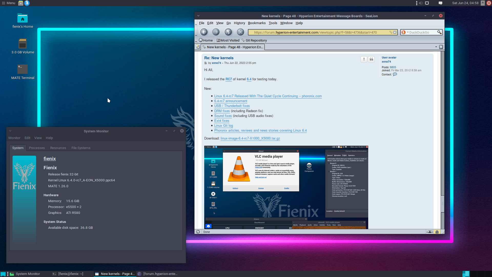492x277 pixels.
Task: Click the zoom slider icon in browser status bar
Action: [x=430, y=232]
